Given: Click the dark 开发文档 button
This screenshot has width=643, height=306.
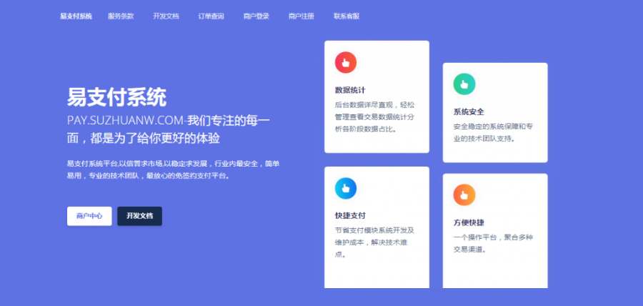Looking at the screenshot, I should pyautogui.click(x=140, y=216).
